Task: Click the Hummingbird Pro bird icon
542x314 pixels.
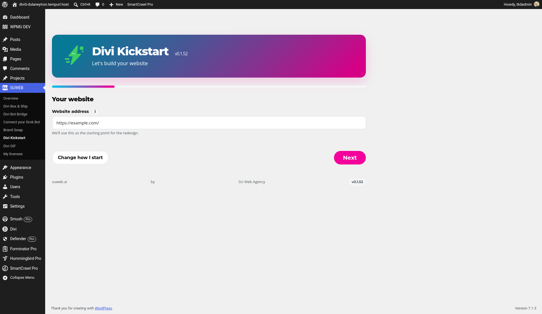Action: [5, 258]
